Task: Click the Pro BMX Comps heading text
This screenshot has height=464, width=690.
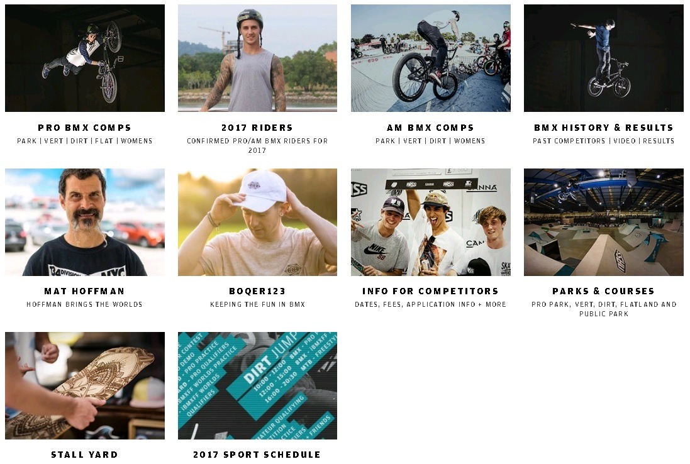Action: (85, 128)
